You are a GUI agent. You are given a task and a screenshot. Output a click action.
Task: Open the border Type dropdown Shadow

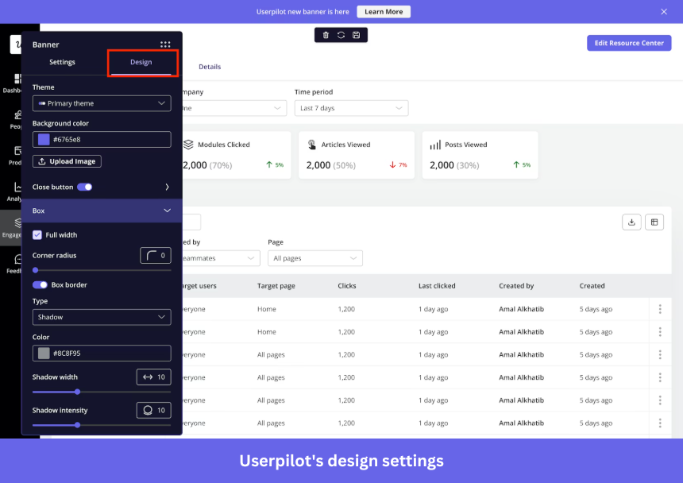pyautogui.click(x=102, y=317)
